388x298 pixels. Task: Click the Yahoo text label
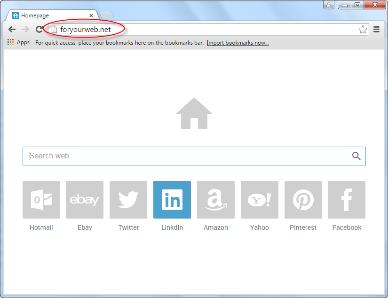(260, 227)
